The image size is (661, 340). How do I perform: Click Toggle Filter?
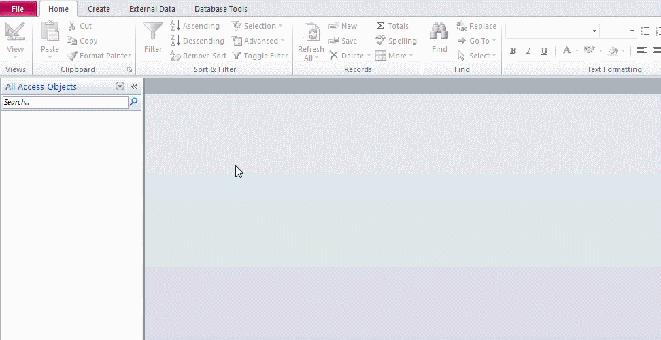[260, 56]
